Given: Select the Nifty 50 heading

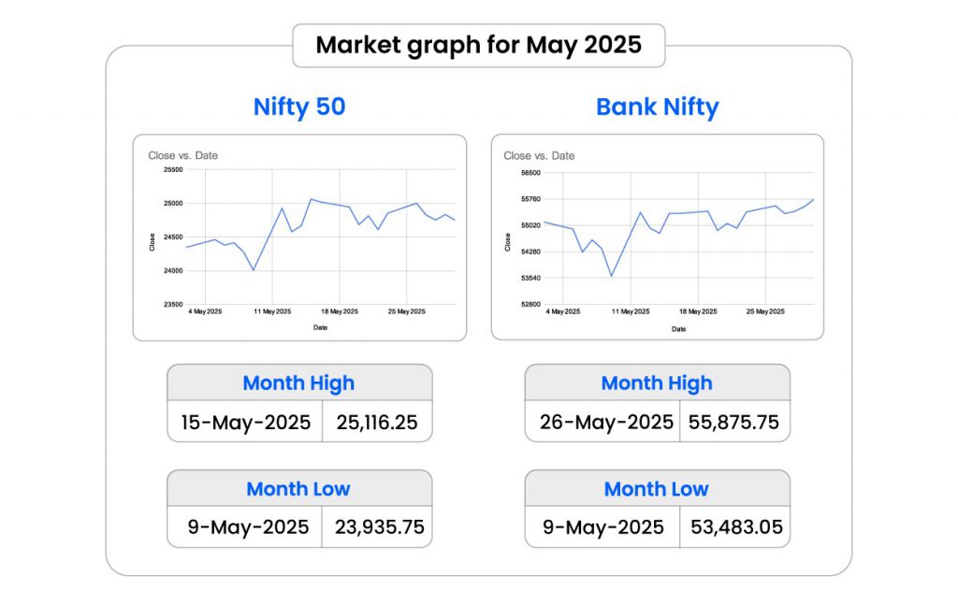Looking at the screenshot, I should coord(299,107).
